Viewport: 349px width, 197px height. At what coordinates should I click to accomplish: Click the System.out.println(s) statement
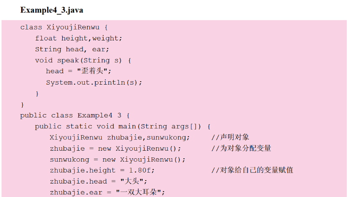94,82
